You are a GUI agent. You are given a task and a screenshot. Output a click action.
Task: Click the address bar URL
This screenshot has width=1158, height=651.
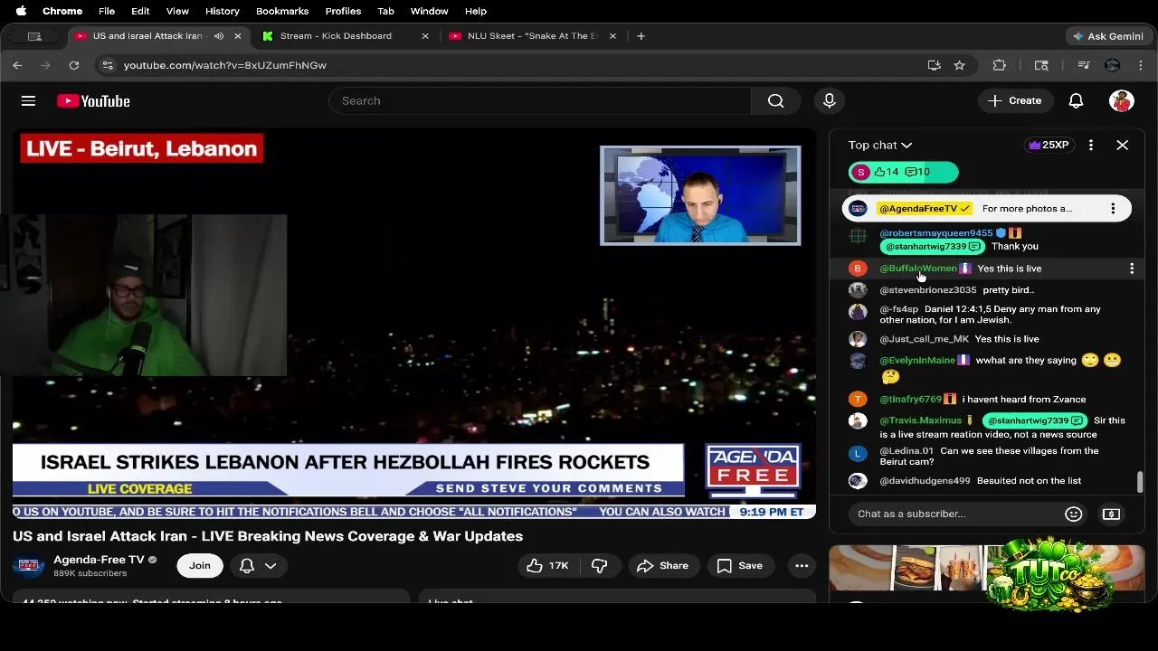pos(225,65)
